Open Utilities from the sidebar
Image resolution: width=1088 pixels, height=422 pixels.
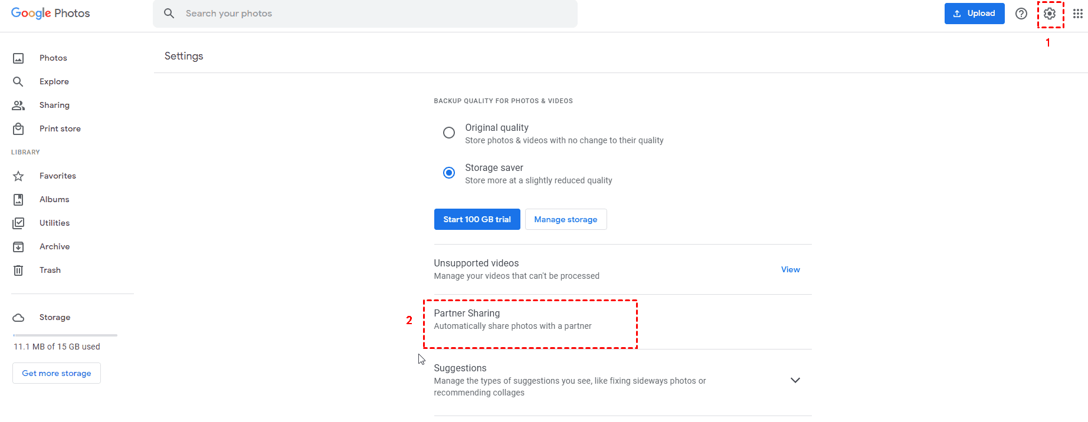tap(54, 223)
